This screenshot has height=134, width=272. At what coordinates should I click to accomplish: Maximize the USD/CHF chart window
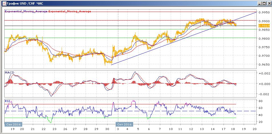click(x=264, y=3)
